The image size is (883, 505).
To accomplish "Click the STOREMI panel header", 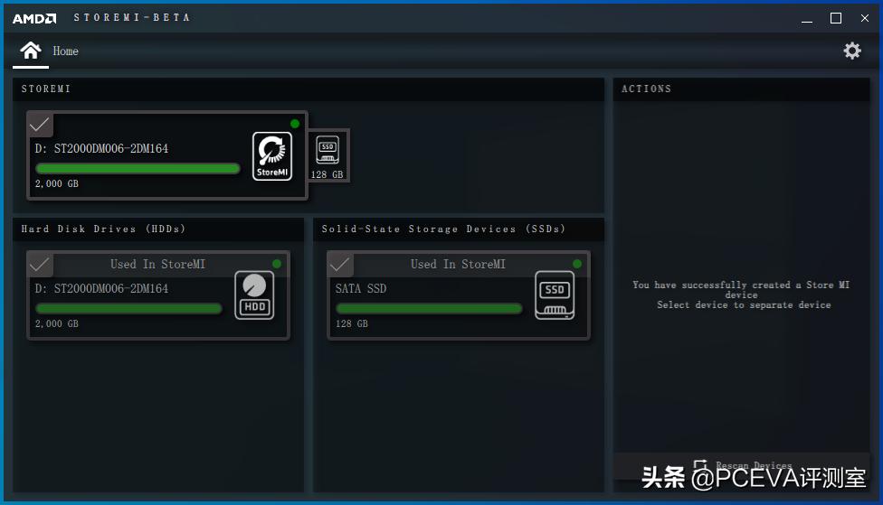I will (x=308, y=89).
